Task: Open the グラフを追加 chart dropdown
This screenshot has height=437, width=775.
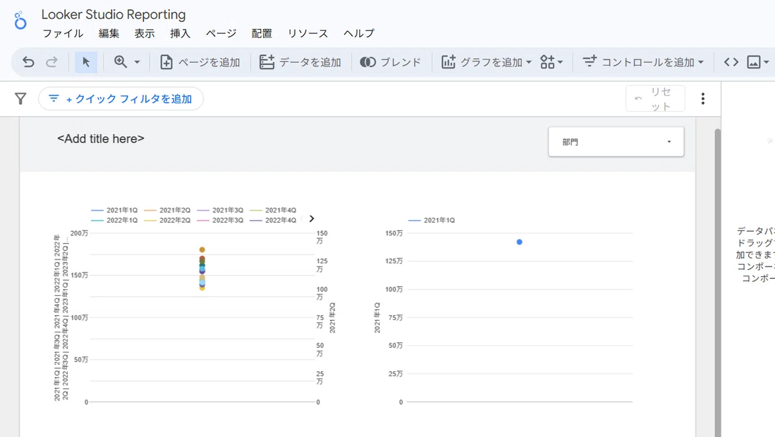Action: point(486,62)
